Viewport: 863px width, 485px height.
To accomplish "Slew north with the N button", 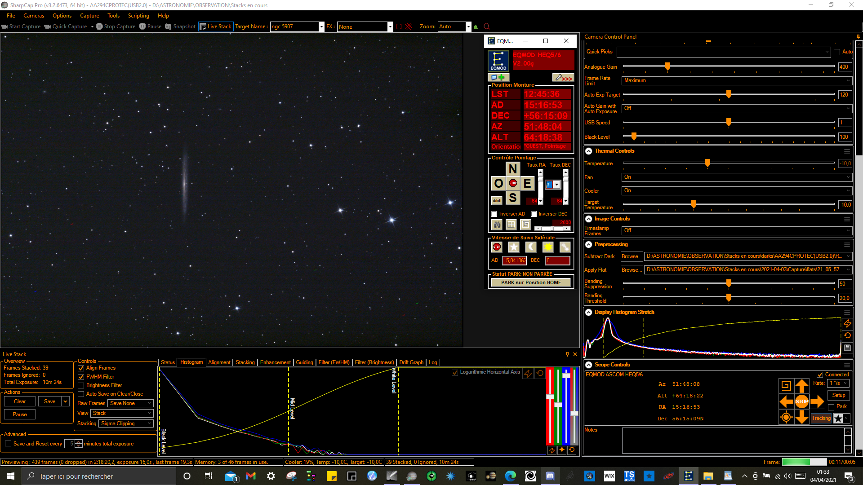I will [513, 169].
